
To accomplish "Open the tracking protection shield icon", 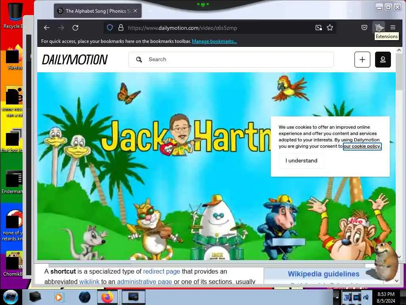I will tap(110, 28).
